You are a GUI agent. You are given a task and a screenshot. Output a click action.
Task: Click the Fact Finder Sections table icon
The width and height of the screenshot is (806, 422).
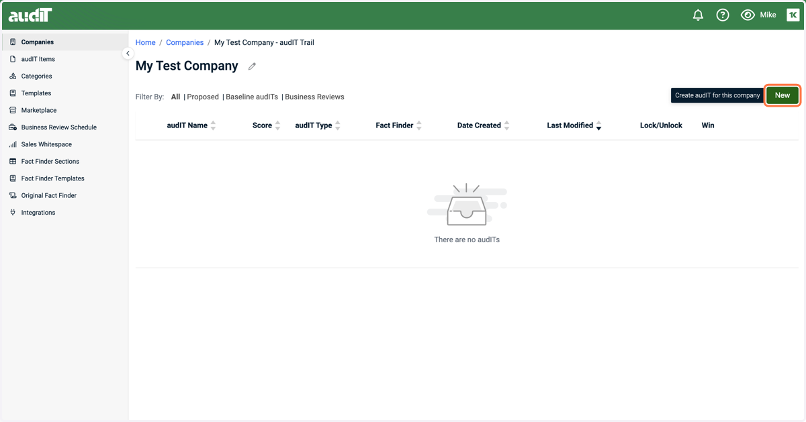pos(13,161)
